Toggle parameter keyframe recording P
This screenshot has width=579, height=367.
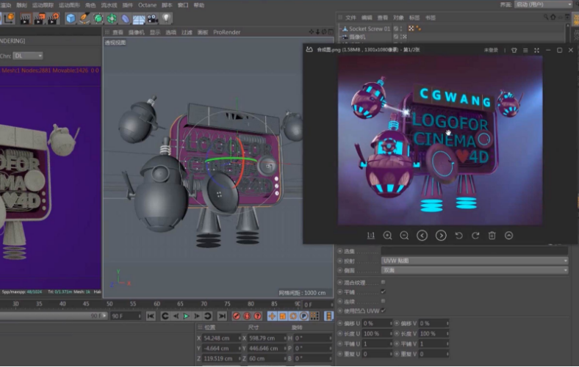click(303, 316)
